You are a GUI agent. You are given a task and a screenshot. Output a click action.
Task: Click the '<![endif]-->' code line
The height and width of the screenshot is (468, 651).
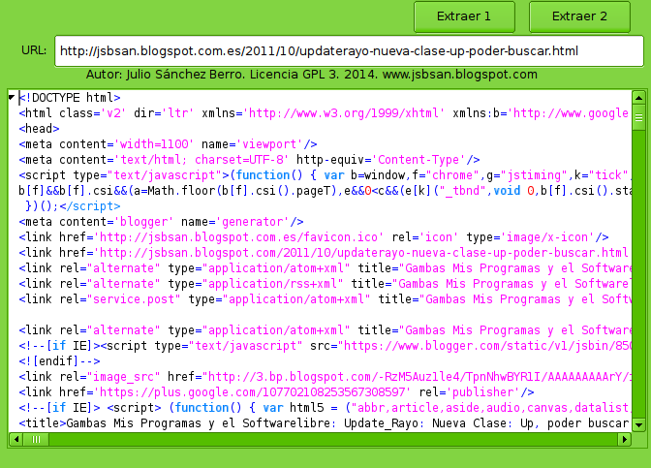(x=59, y=360)
